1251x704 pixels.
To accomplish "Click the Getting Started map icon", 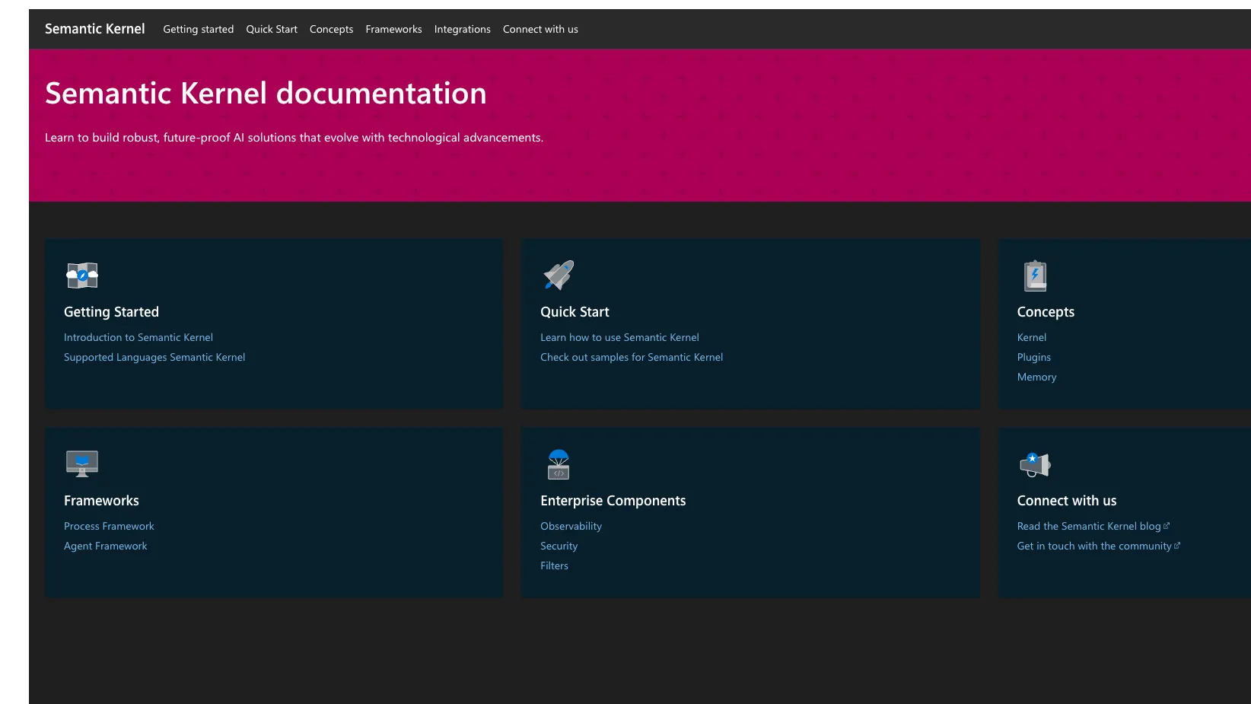I will pos(82,276).
